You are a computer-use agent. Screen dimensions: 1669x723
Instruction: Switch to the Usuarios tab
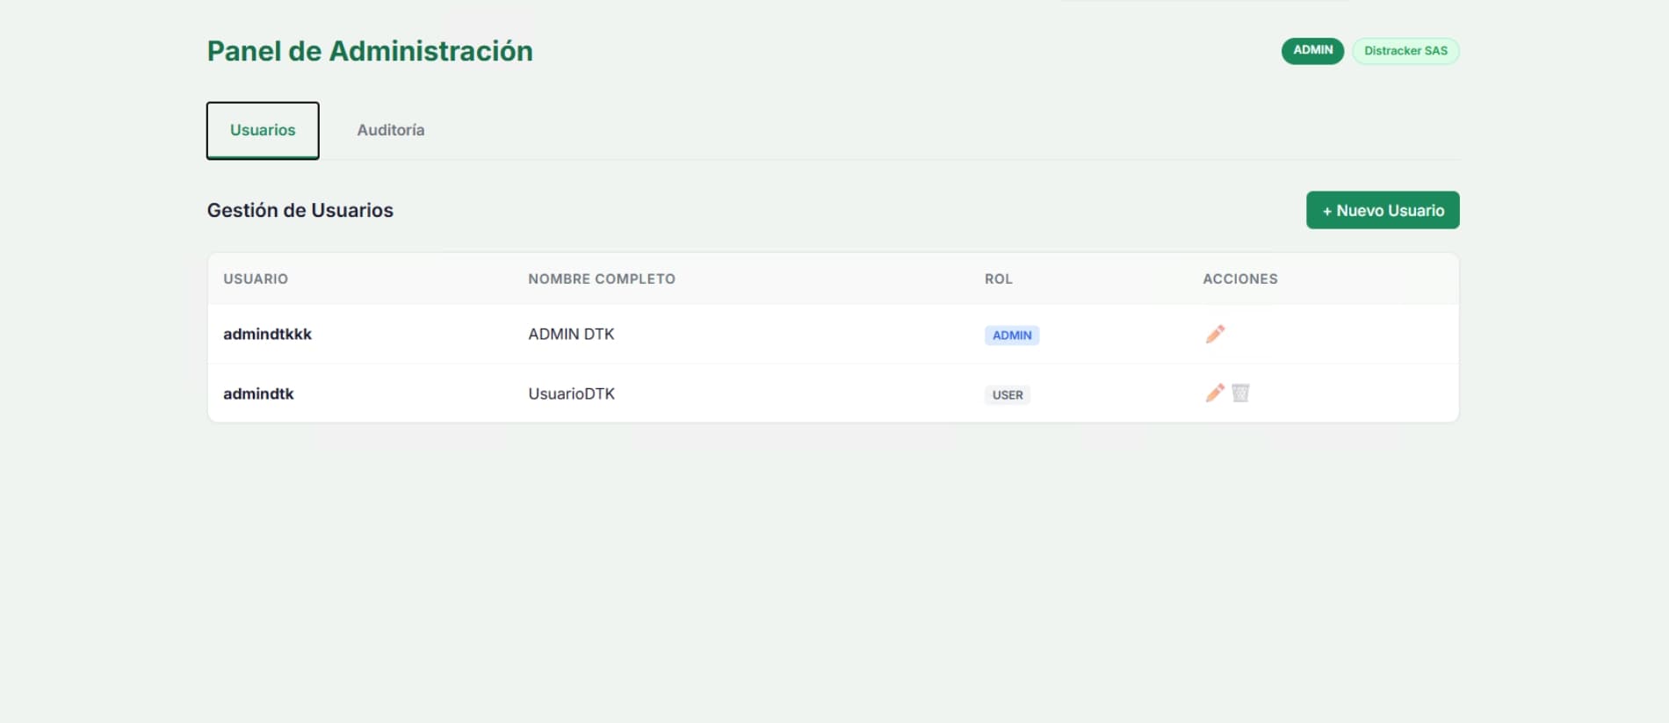263,130
